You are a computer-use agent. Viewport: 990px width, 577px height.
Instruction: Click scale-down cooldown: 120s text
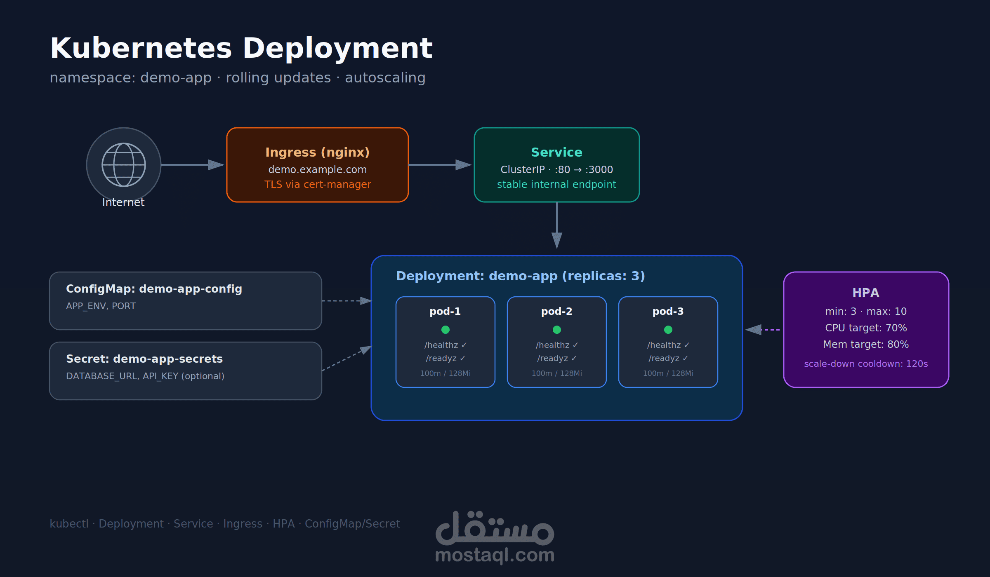866,364
